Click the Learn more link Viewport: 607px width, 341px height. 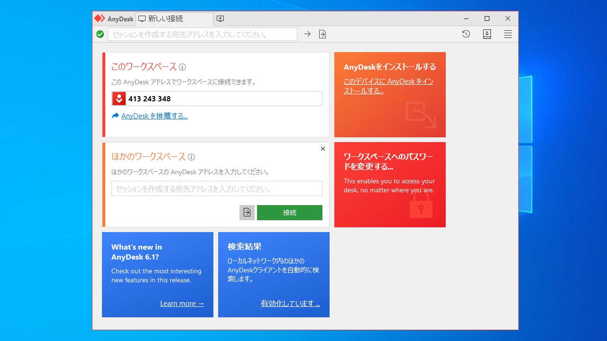click(182, 304)
